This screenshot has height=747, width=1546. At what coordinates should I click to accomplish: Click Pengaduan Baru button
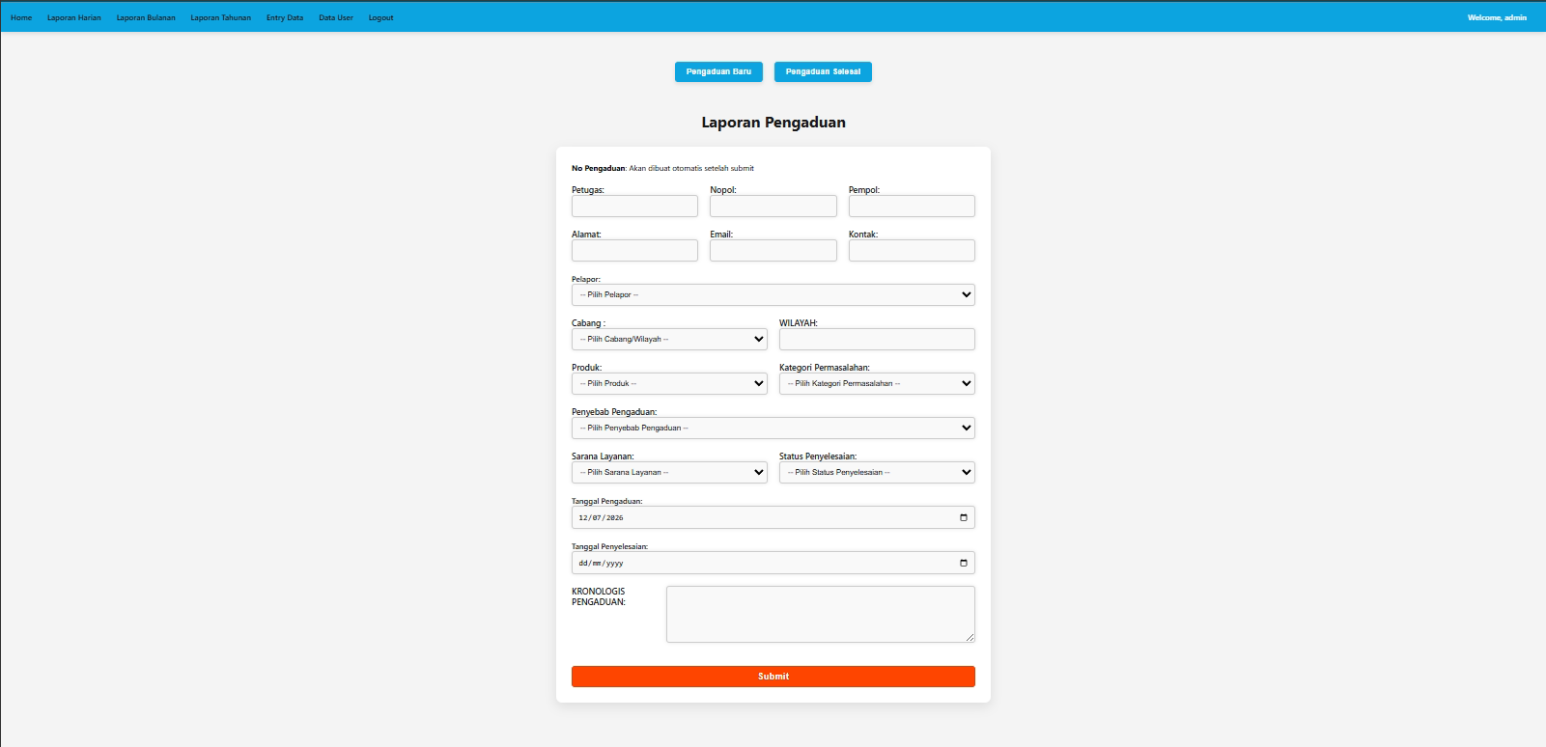tap(718, 71)
